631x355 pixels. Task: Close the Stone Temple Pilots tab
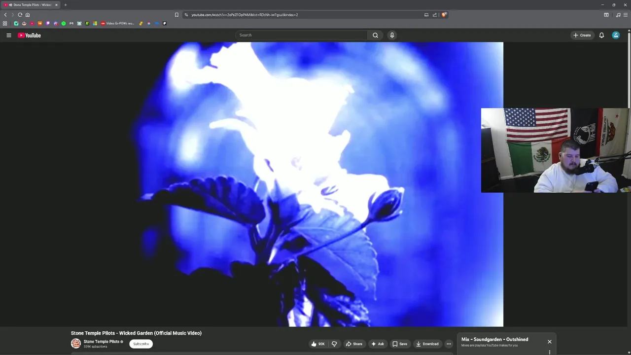click(x=56, y=5)
